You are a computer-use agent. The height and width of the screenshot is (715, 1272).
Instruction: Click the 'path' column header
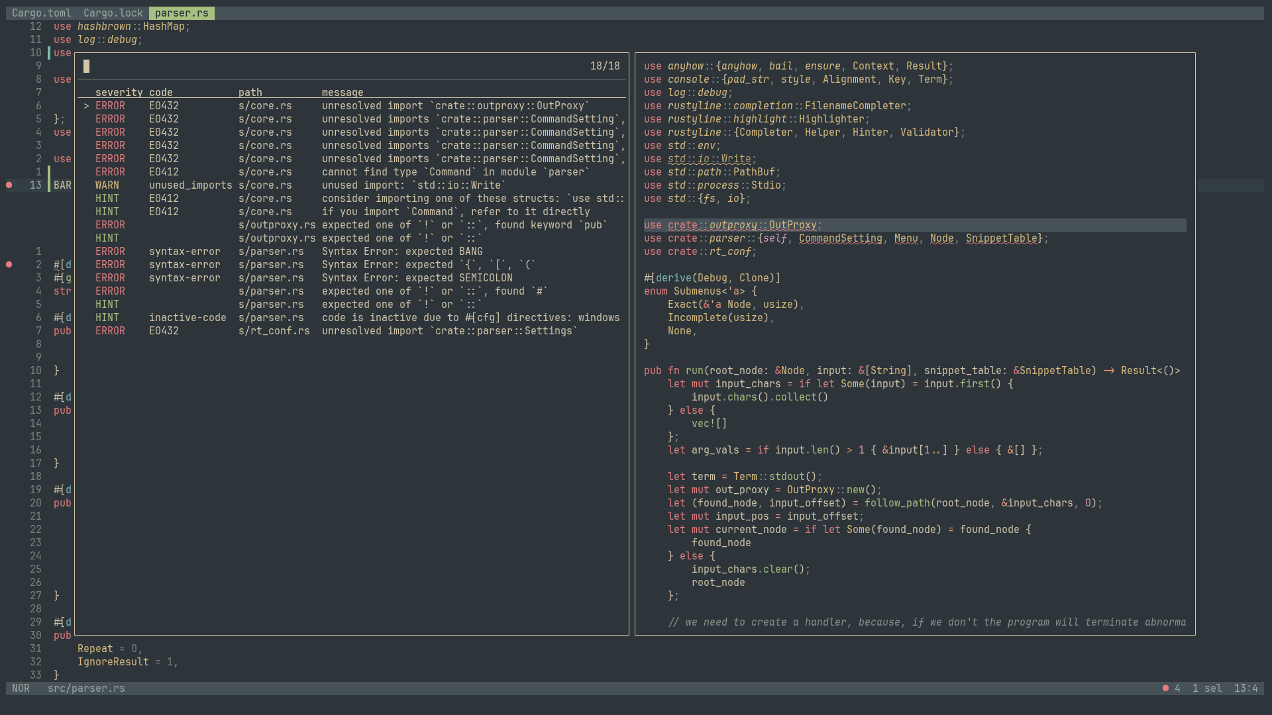point(250,93)
